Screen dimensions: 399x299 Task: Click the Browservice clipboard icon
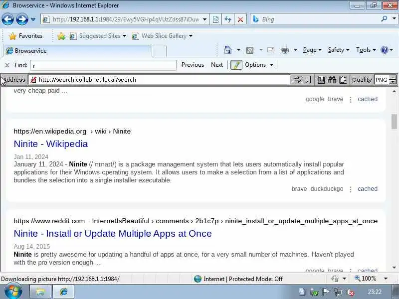tap(343, 80)
